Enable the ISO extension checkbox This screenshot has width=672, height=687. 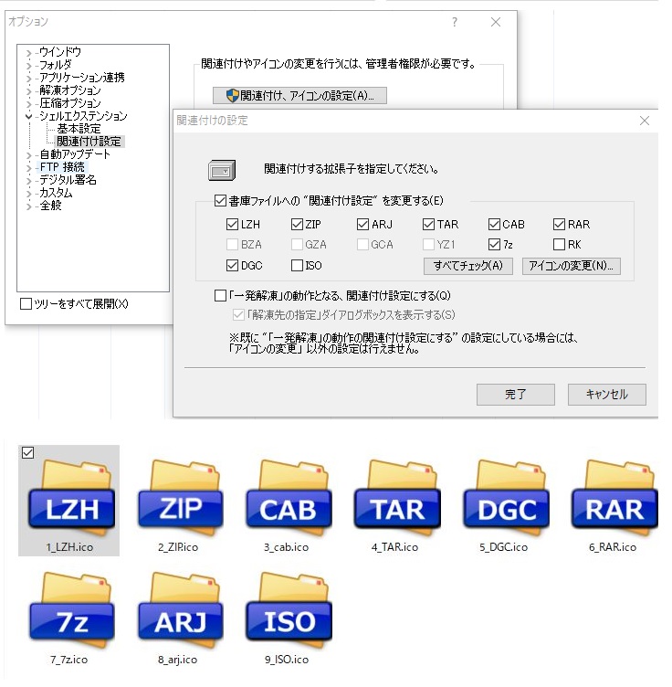coord(297,266)
